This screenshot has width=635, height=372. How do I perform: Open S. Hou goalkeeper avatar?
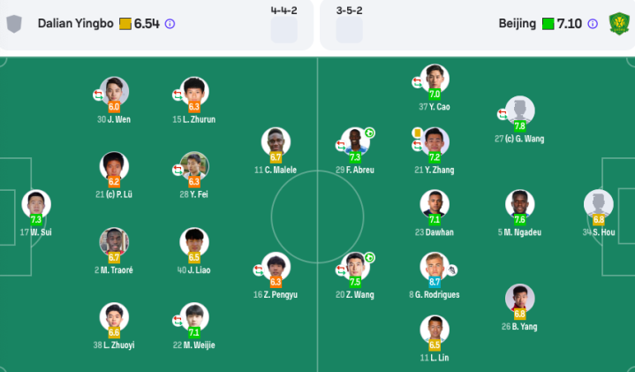pos(599,204)
